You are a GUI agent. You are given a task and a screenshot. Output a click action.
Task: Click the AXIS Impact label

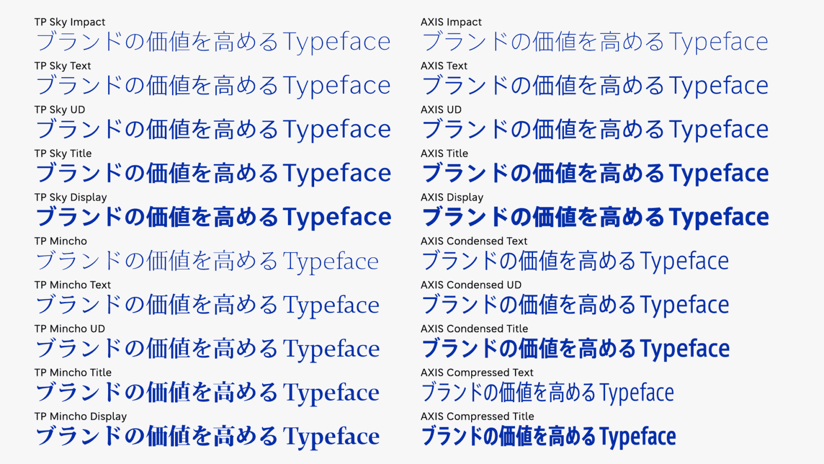click(451, 22)
